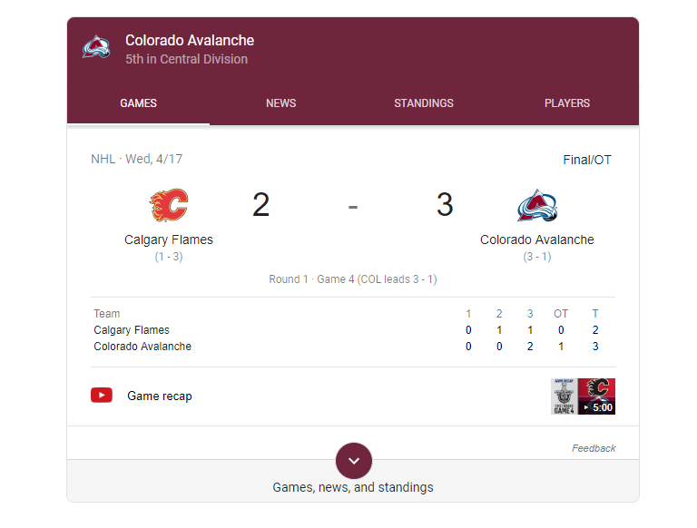The height and width of the screenshot is (528, 697).
Task: Click the Colorado Avalanche name beside score
Action: pos(536,240)
